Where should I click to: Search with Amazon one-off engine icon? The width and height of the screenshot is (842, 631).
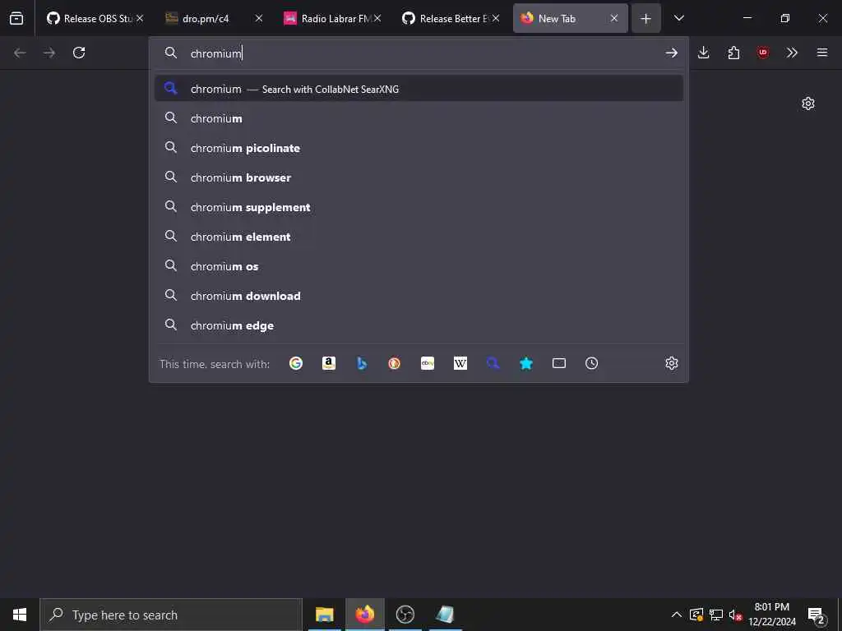329,363
